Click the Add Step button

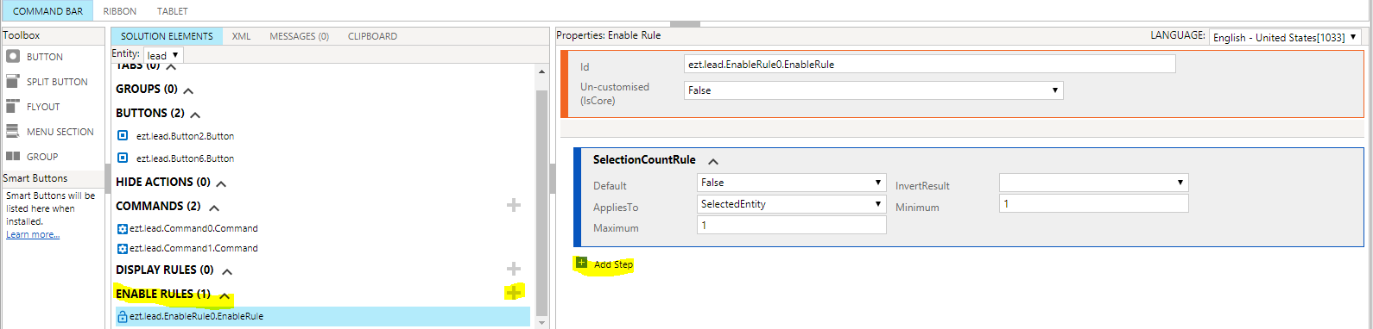click(x=605, y=264)
